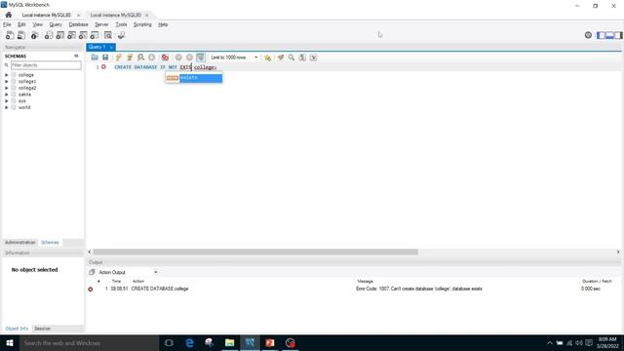This screenshot has width=624, height=351.
Task: Toggle the bottom output panel visibility
Action: pyautogui.click(x=609, y=35)
